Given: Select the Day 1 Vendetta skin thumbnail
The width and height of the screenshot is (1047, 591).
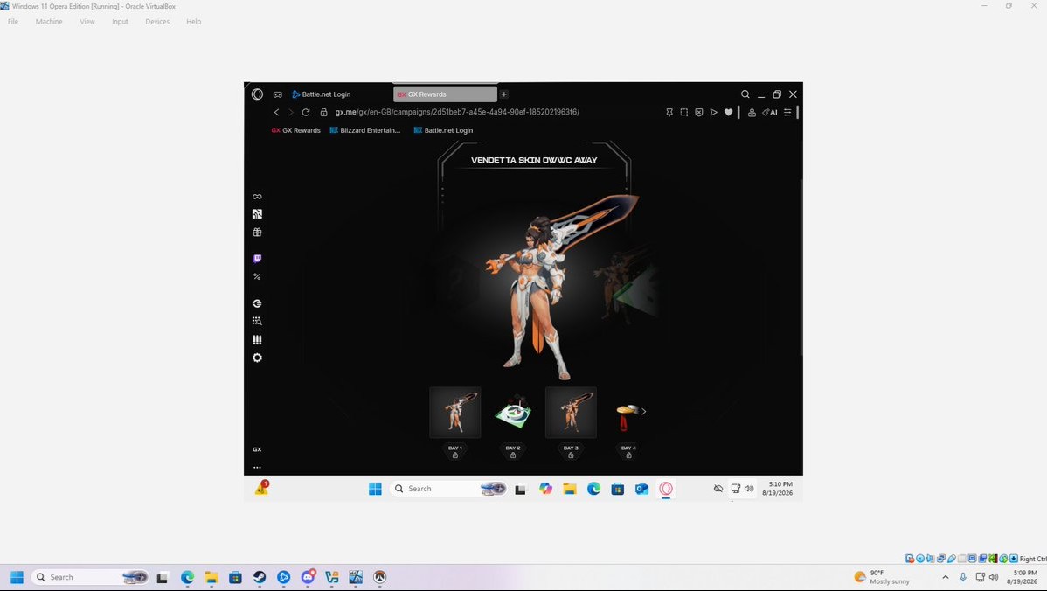Looking at the screenshot, I should (454, 412).
